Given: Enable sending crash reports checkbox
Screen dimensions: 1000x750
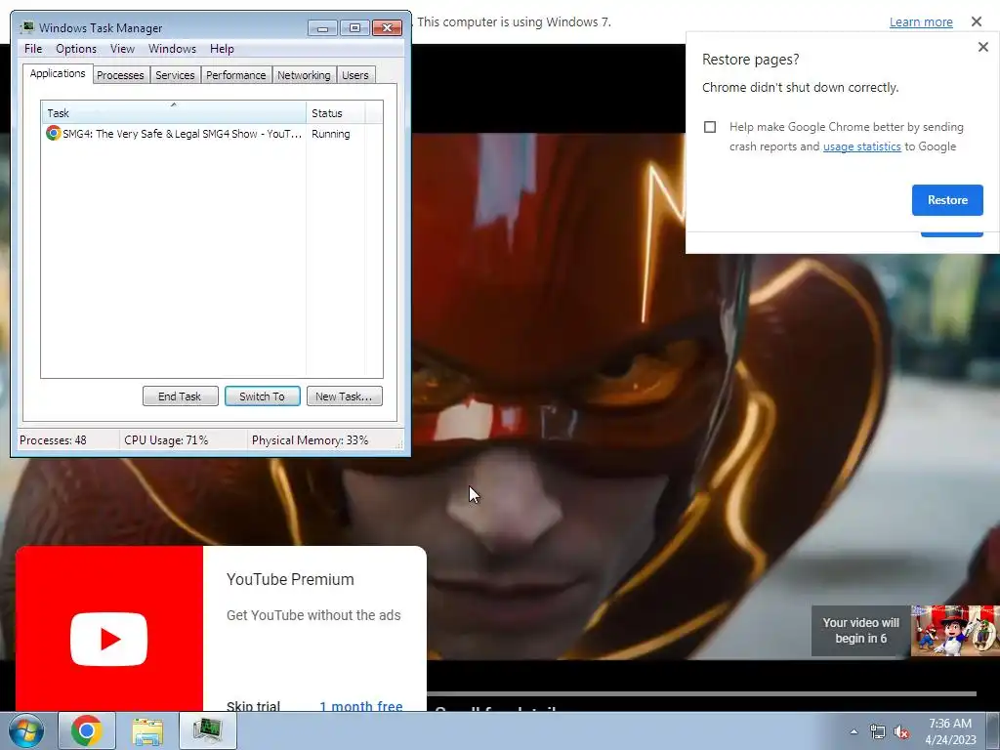Looking at the screenshot, I should 710,127.
